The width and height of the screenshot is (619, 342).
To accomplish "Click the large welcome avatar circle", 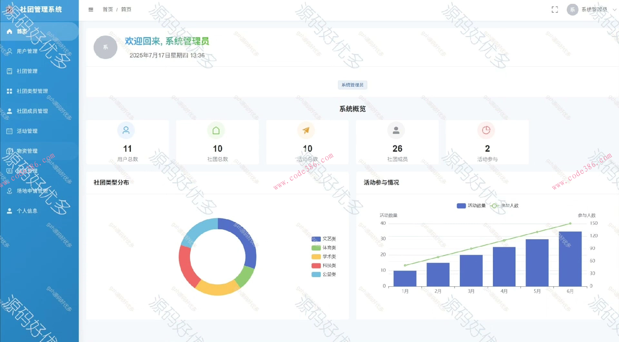I will click(105, 47).
